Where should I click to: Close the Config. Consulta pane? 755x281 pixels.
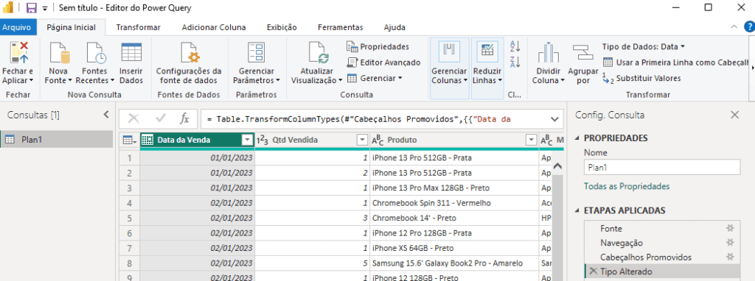(x=735, y=115)
